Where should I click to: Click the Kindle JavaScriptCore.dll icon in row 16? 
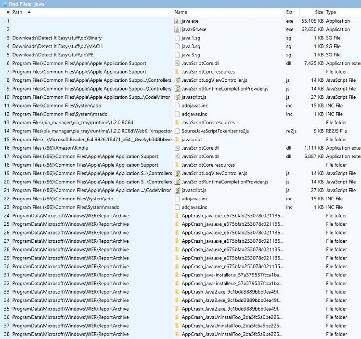(x=177, y=148)
